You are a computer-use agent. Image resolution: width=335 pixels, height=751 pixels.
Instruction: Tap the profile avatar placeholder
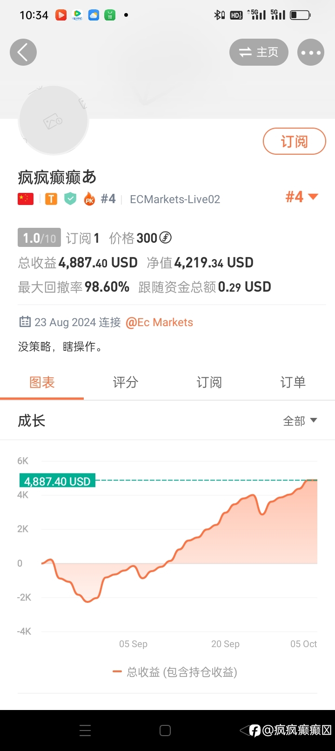point(54,120)
